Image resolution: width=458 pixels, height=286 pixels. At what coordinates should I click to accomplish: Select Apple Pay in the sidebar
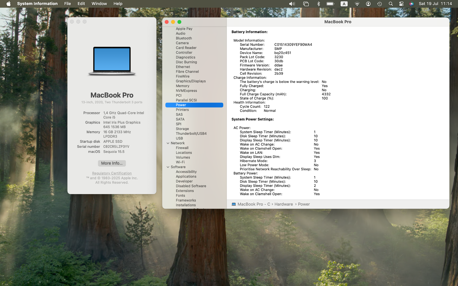(184, 29)
